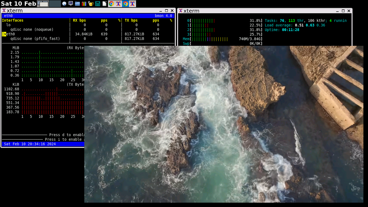
Task: Open the blue file manager launcher
Action: tap(77, 4)
